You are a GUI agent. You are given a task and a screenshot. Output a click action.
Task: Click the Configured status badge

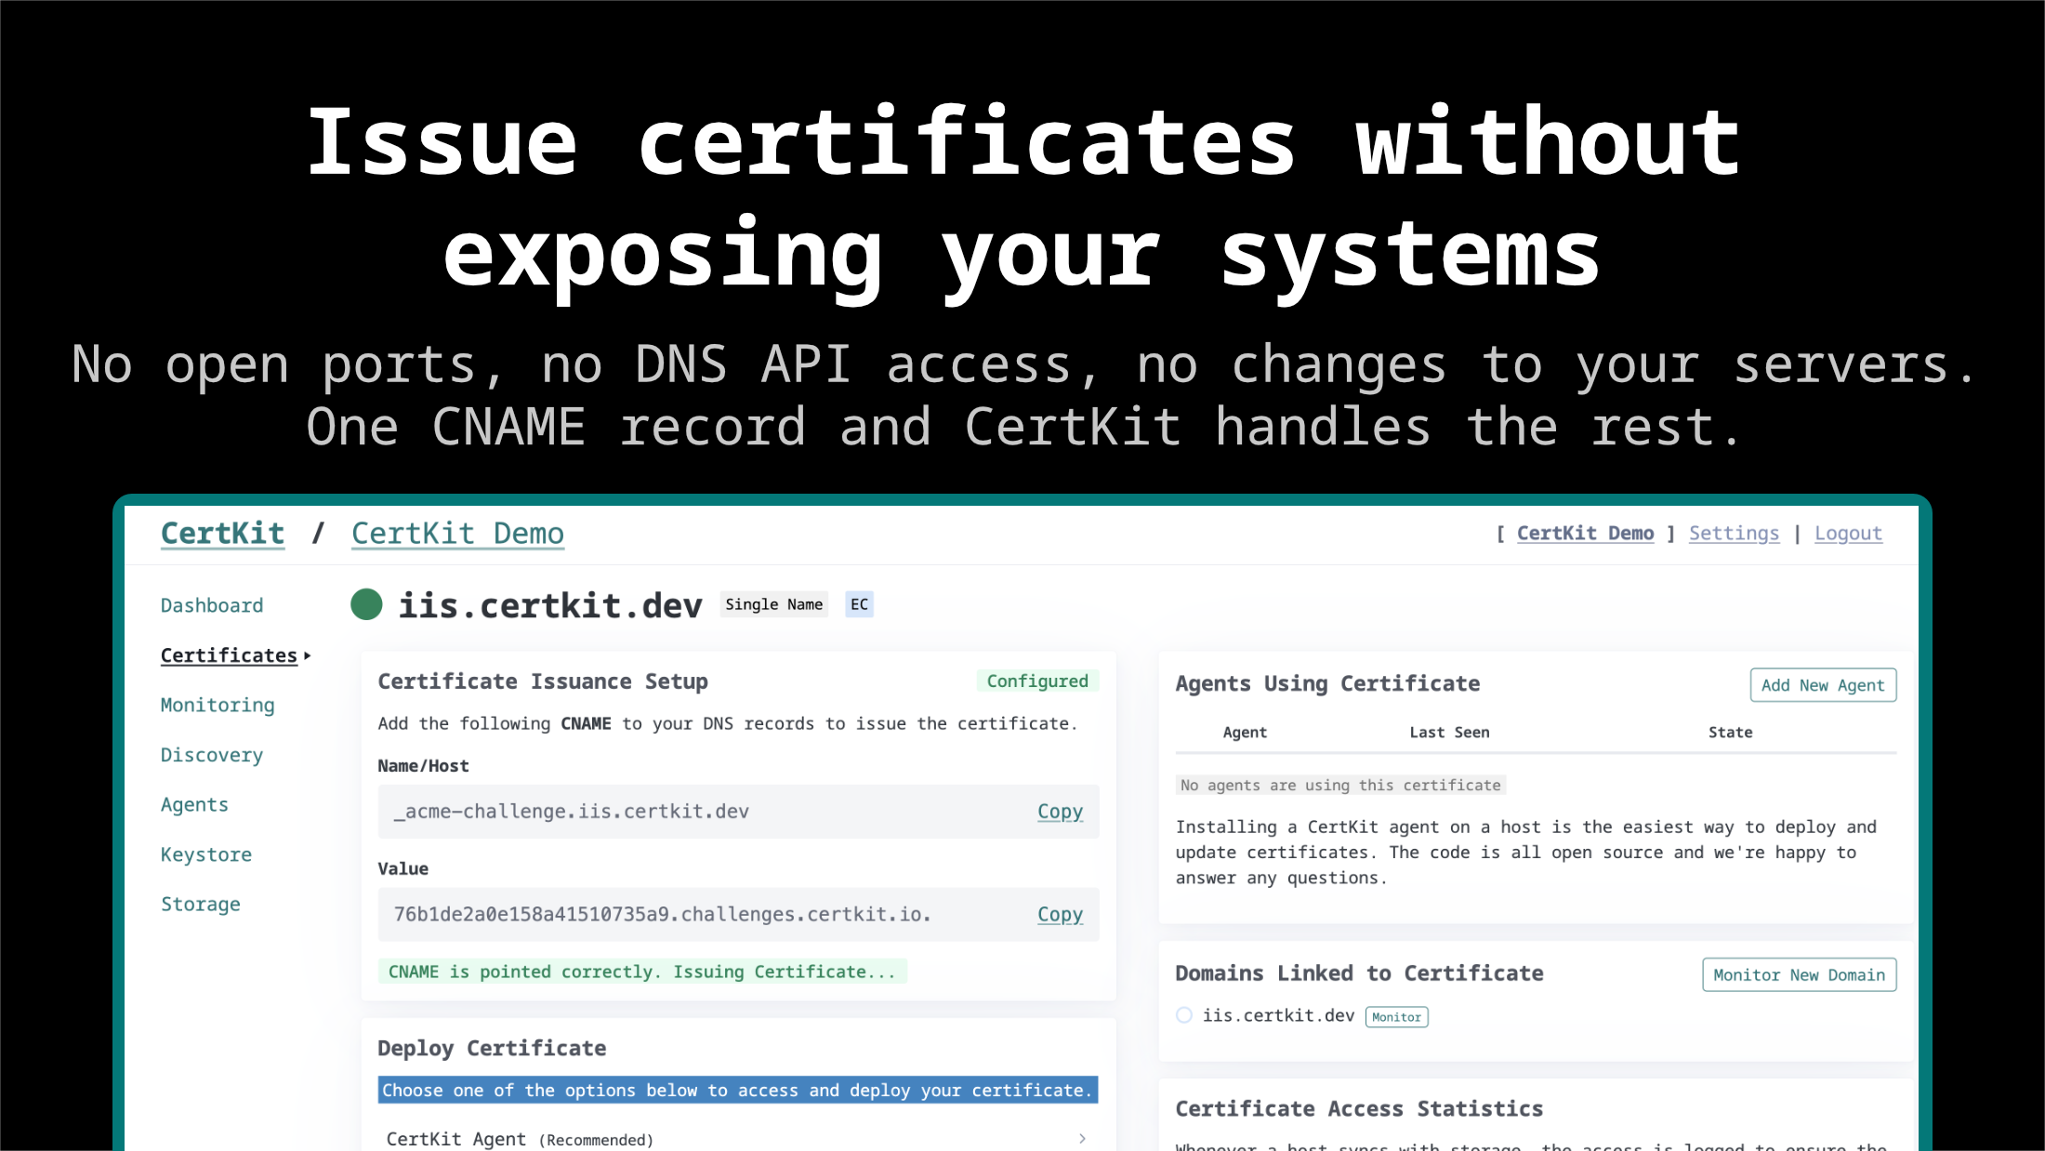click(1037, 681)
